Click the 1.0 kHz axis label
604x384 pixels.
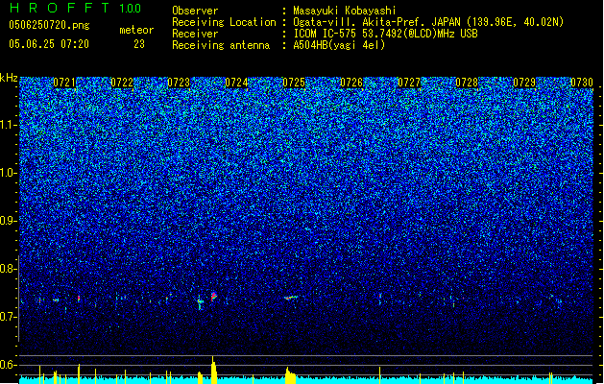(x=9, y=173)
